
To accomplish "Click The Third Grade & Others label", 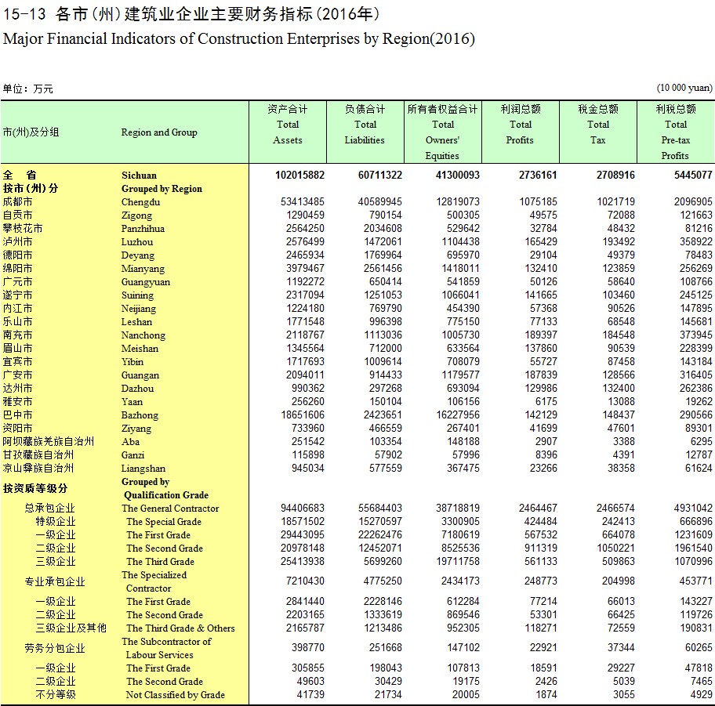I will [x=180, y=628].
